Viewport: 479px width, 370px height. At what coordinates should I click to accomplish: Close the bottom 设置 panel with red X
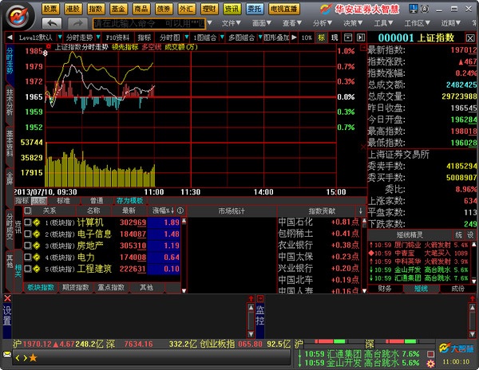click(x=8, y=298)
